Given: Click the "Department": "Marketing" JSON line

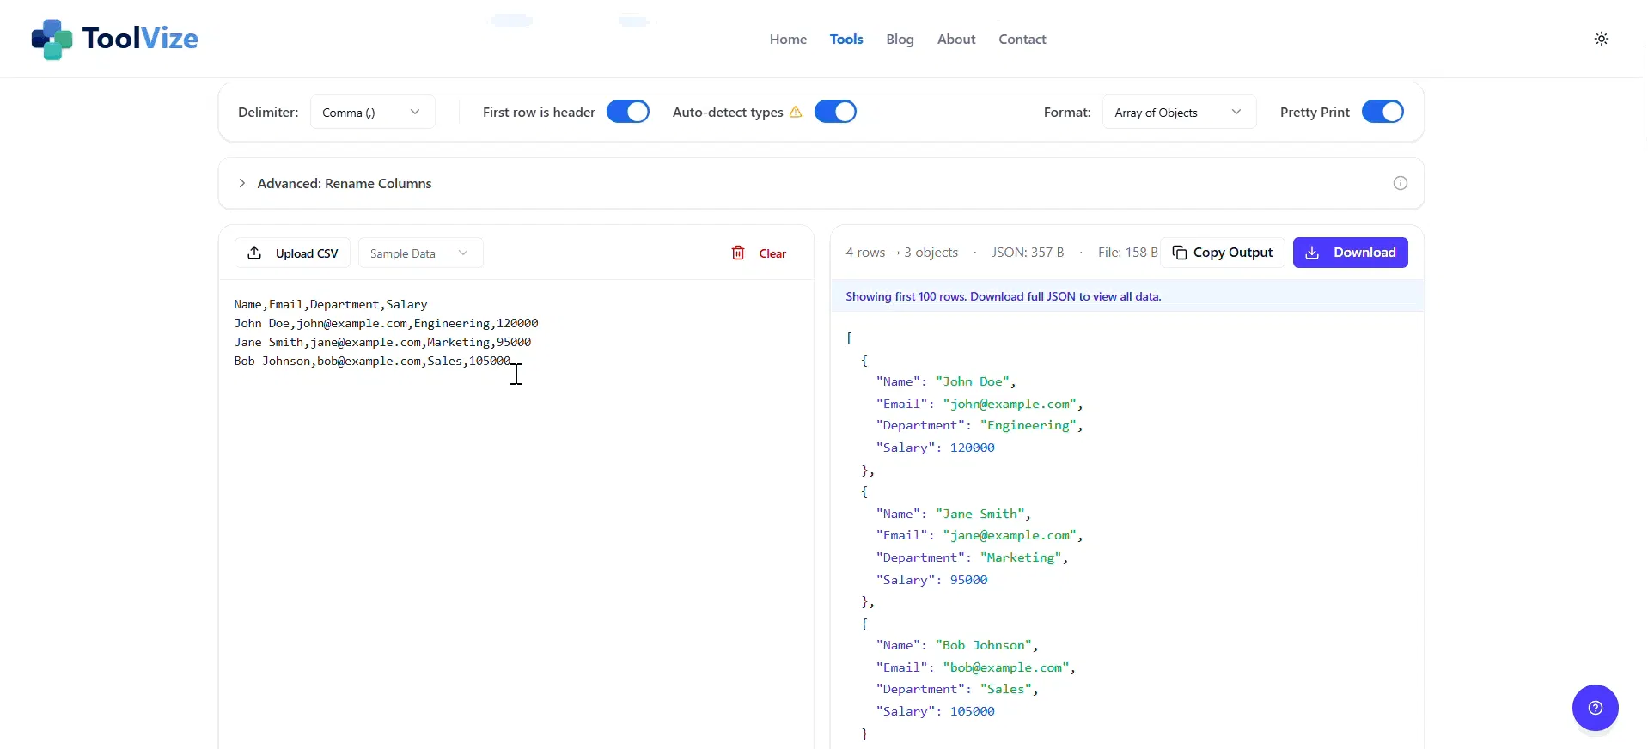Looking at the screenshot, I should coord(972,557).
